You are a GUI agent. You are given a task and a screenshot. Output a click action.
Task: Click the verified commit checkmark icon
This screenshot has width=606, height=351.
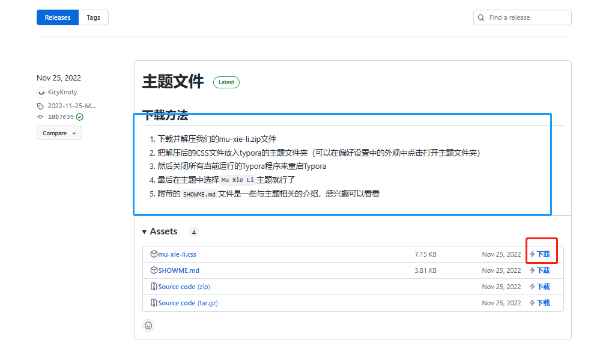pos(80,117)
